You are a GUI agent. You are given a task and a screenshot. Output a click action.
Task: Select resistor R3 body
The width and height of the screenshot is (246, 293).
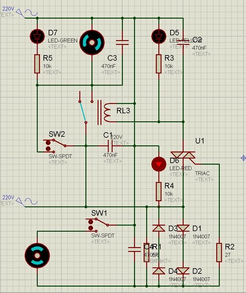click(x=159, y=63)
